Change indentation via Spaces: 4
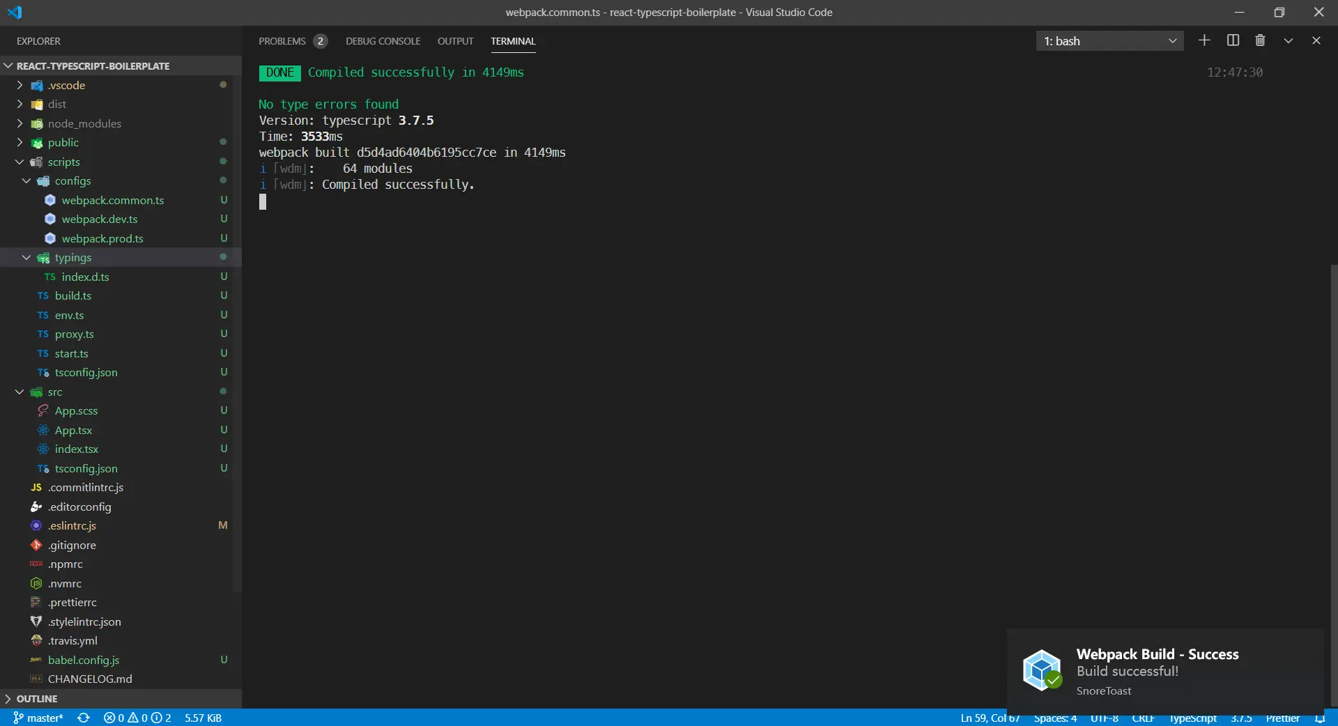Viewport: 1338px width, 726px height. tap(1055, 718)
